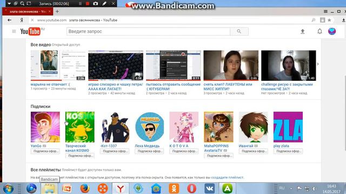
Task: Open 'снять клип? ЛАБУТЕНЫ или МИСС ХИППИ?' link
Action: click(x=228, y=86)
